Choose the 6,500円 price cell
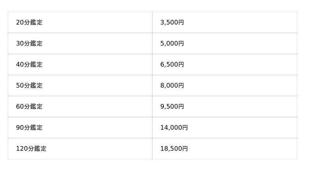The height and width of the screenshot is (171, 312). (172, 65)
